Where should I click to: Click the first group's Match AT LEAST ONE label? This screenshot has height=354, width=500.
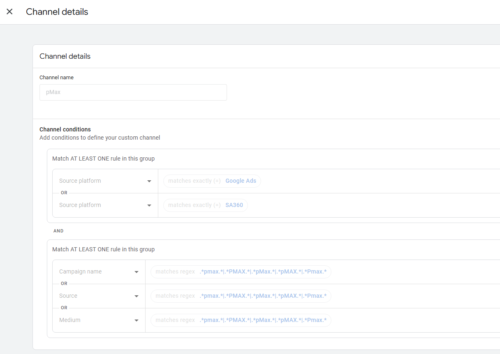tap(103, 159)
